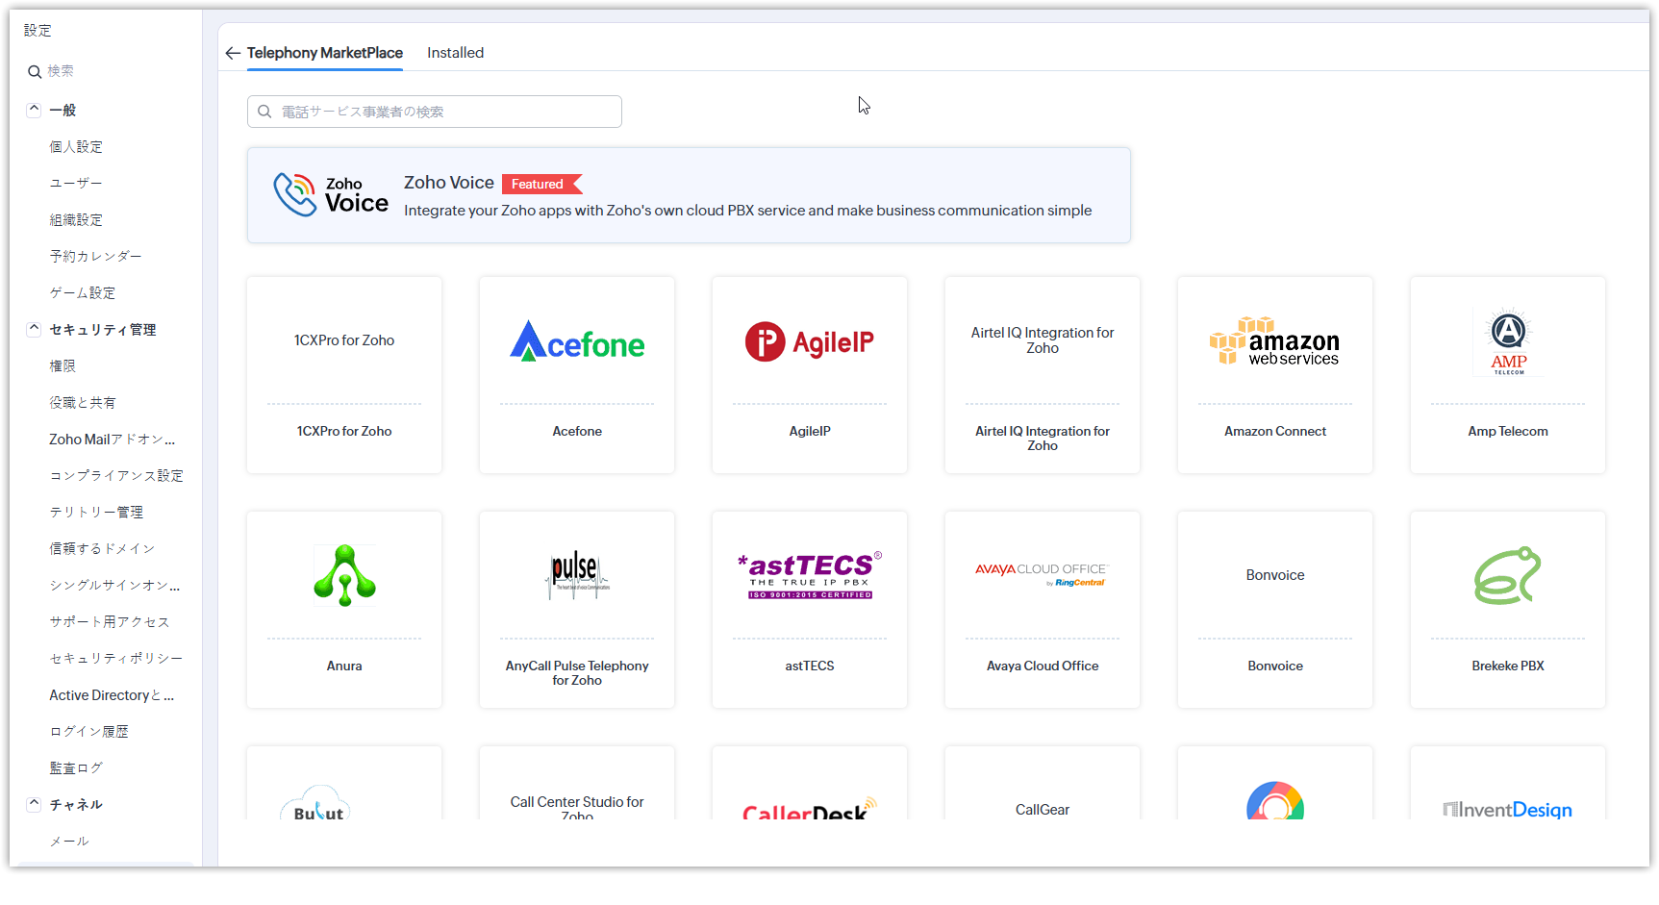Open Call Center Studio for Zoho card

pyautogui.click(x=577, y=784)
